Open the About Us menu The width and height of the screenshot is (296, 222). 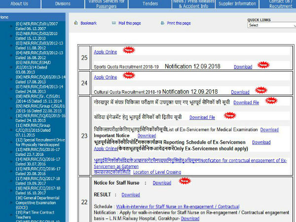(x=19, y=4)
